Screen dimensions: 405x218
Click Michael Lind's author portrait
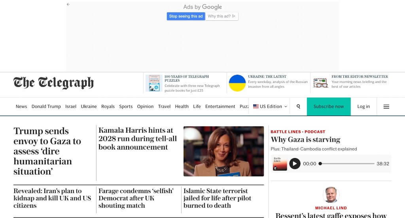tap(331, 195)
